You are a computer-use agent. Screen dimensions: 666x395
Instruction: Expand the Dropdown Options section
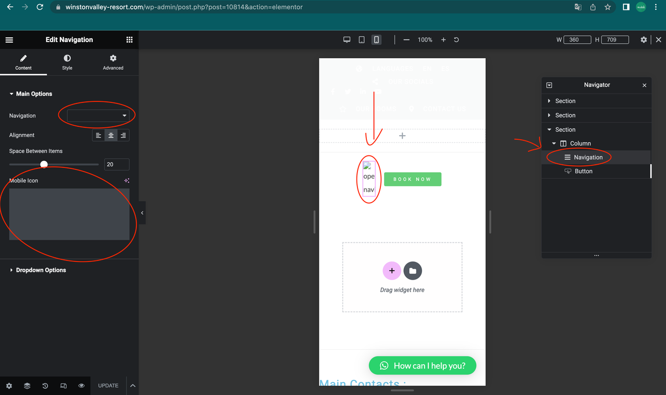(x=41, y=270)
